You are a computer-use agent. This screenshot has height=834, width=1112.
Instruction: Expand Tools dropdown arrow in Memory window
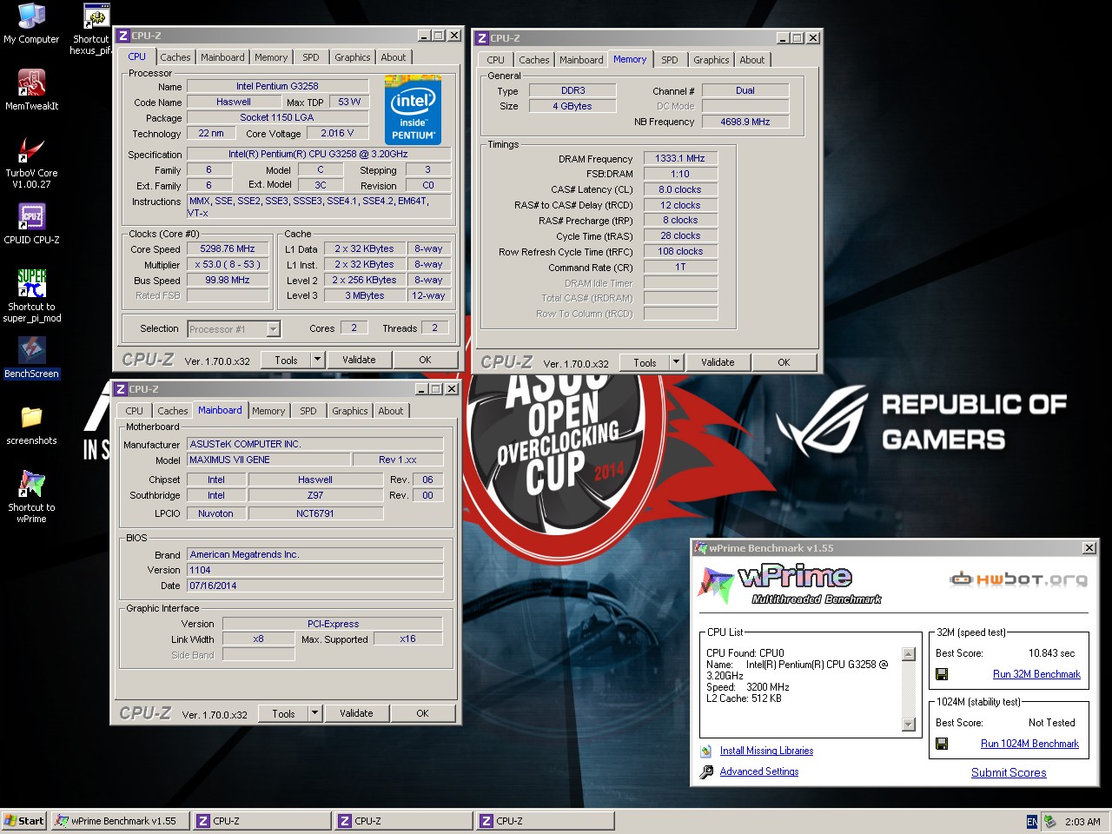[x=676, y=362]
